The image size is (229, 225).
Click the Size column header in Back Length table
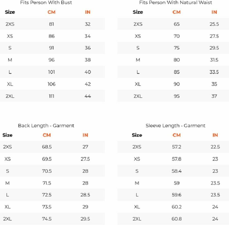click(x=7, y=135)
